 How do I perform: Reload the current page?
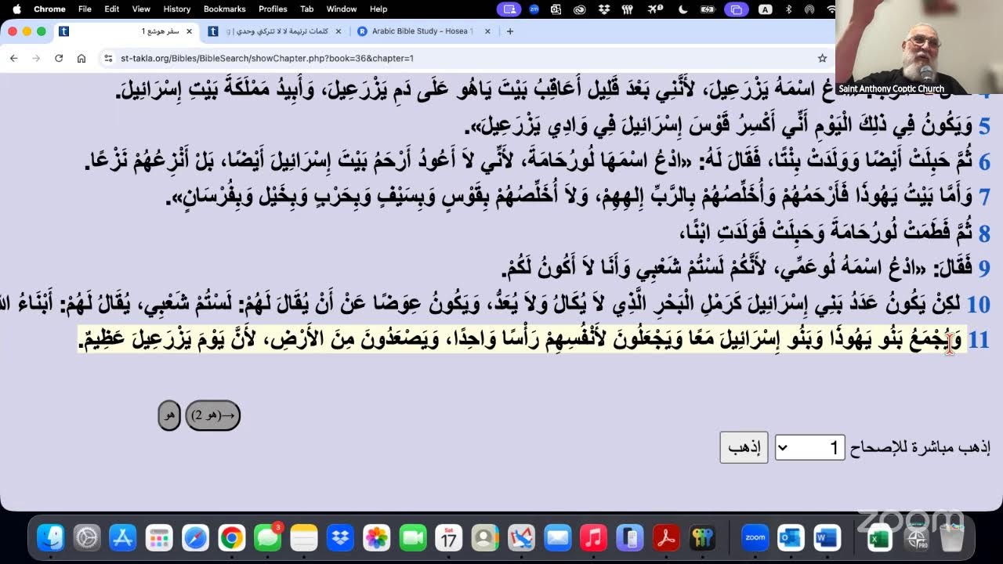pyautogui.click(x=59, y=58)
